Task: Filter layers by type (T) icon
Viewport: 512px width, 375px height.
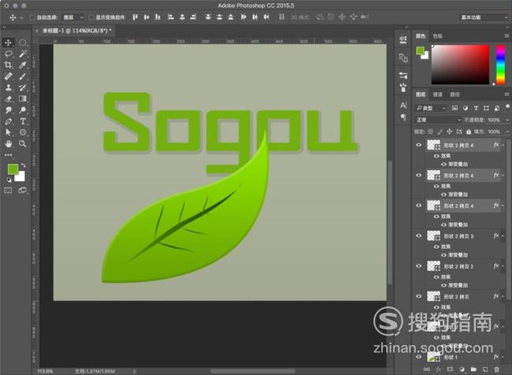Action: (x=476, y=108)
